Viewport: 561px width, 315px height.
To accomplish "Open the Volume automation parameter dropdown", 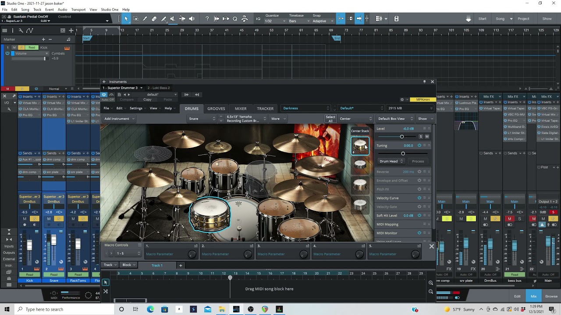I will click(30, 53).
